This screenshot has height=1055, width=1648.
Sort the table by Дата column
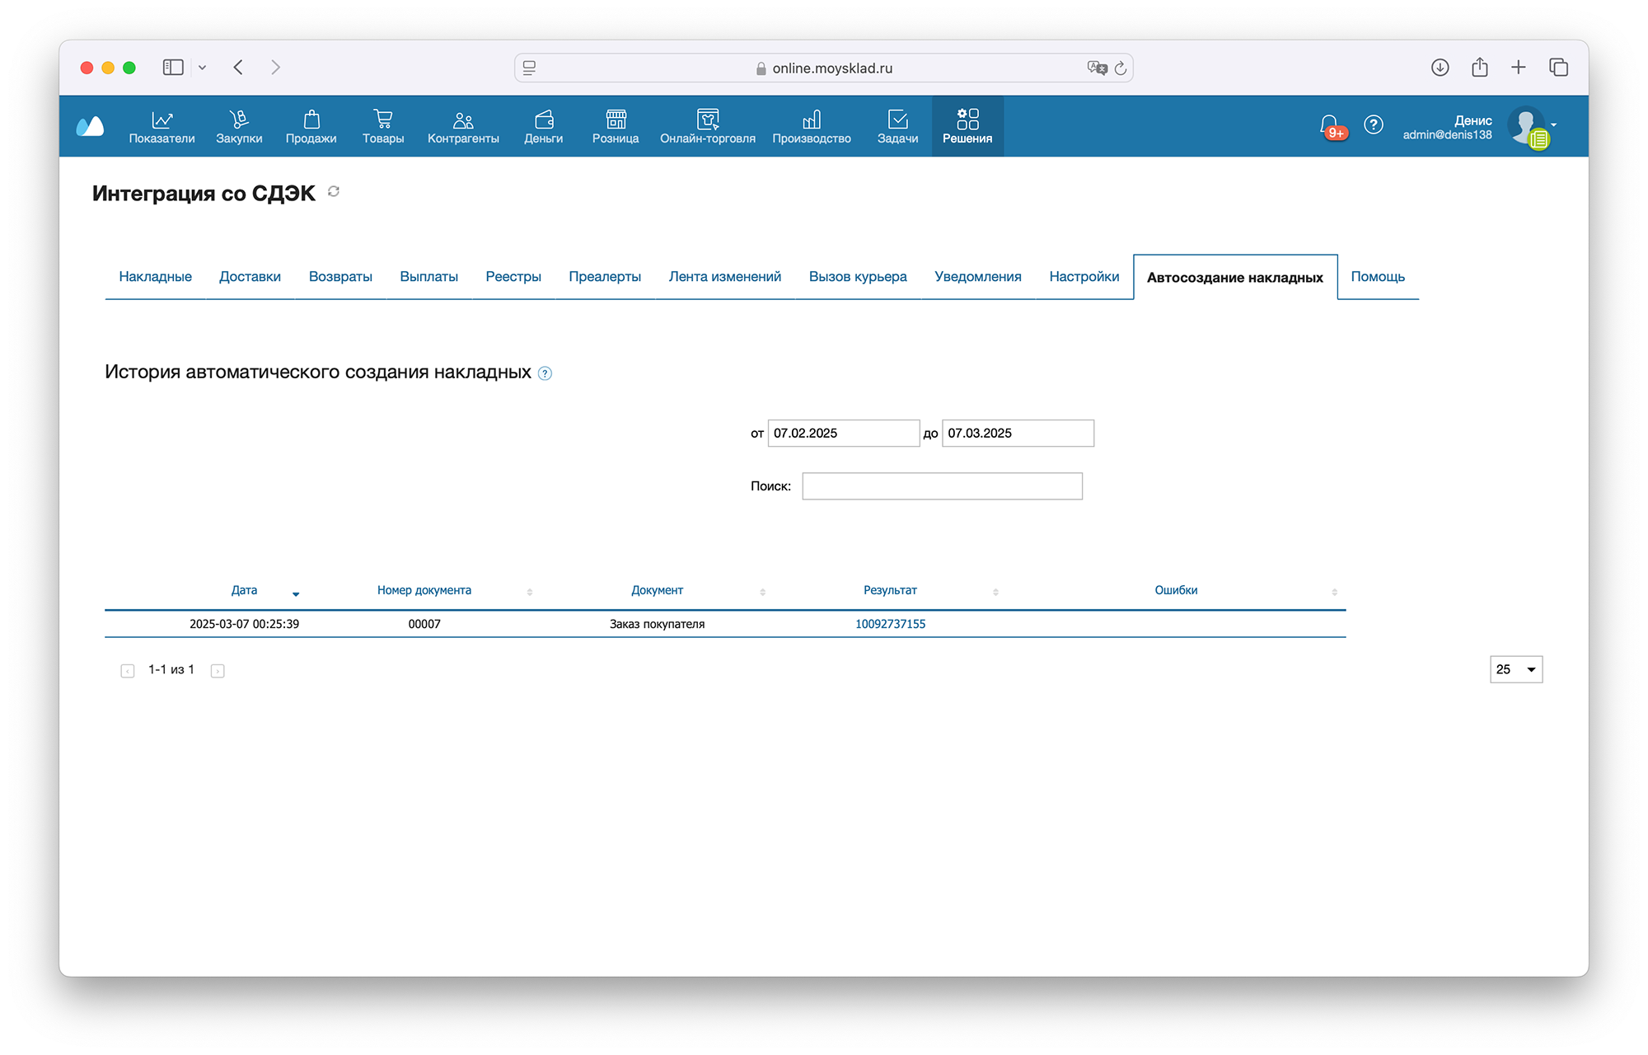point(245,590)
